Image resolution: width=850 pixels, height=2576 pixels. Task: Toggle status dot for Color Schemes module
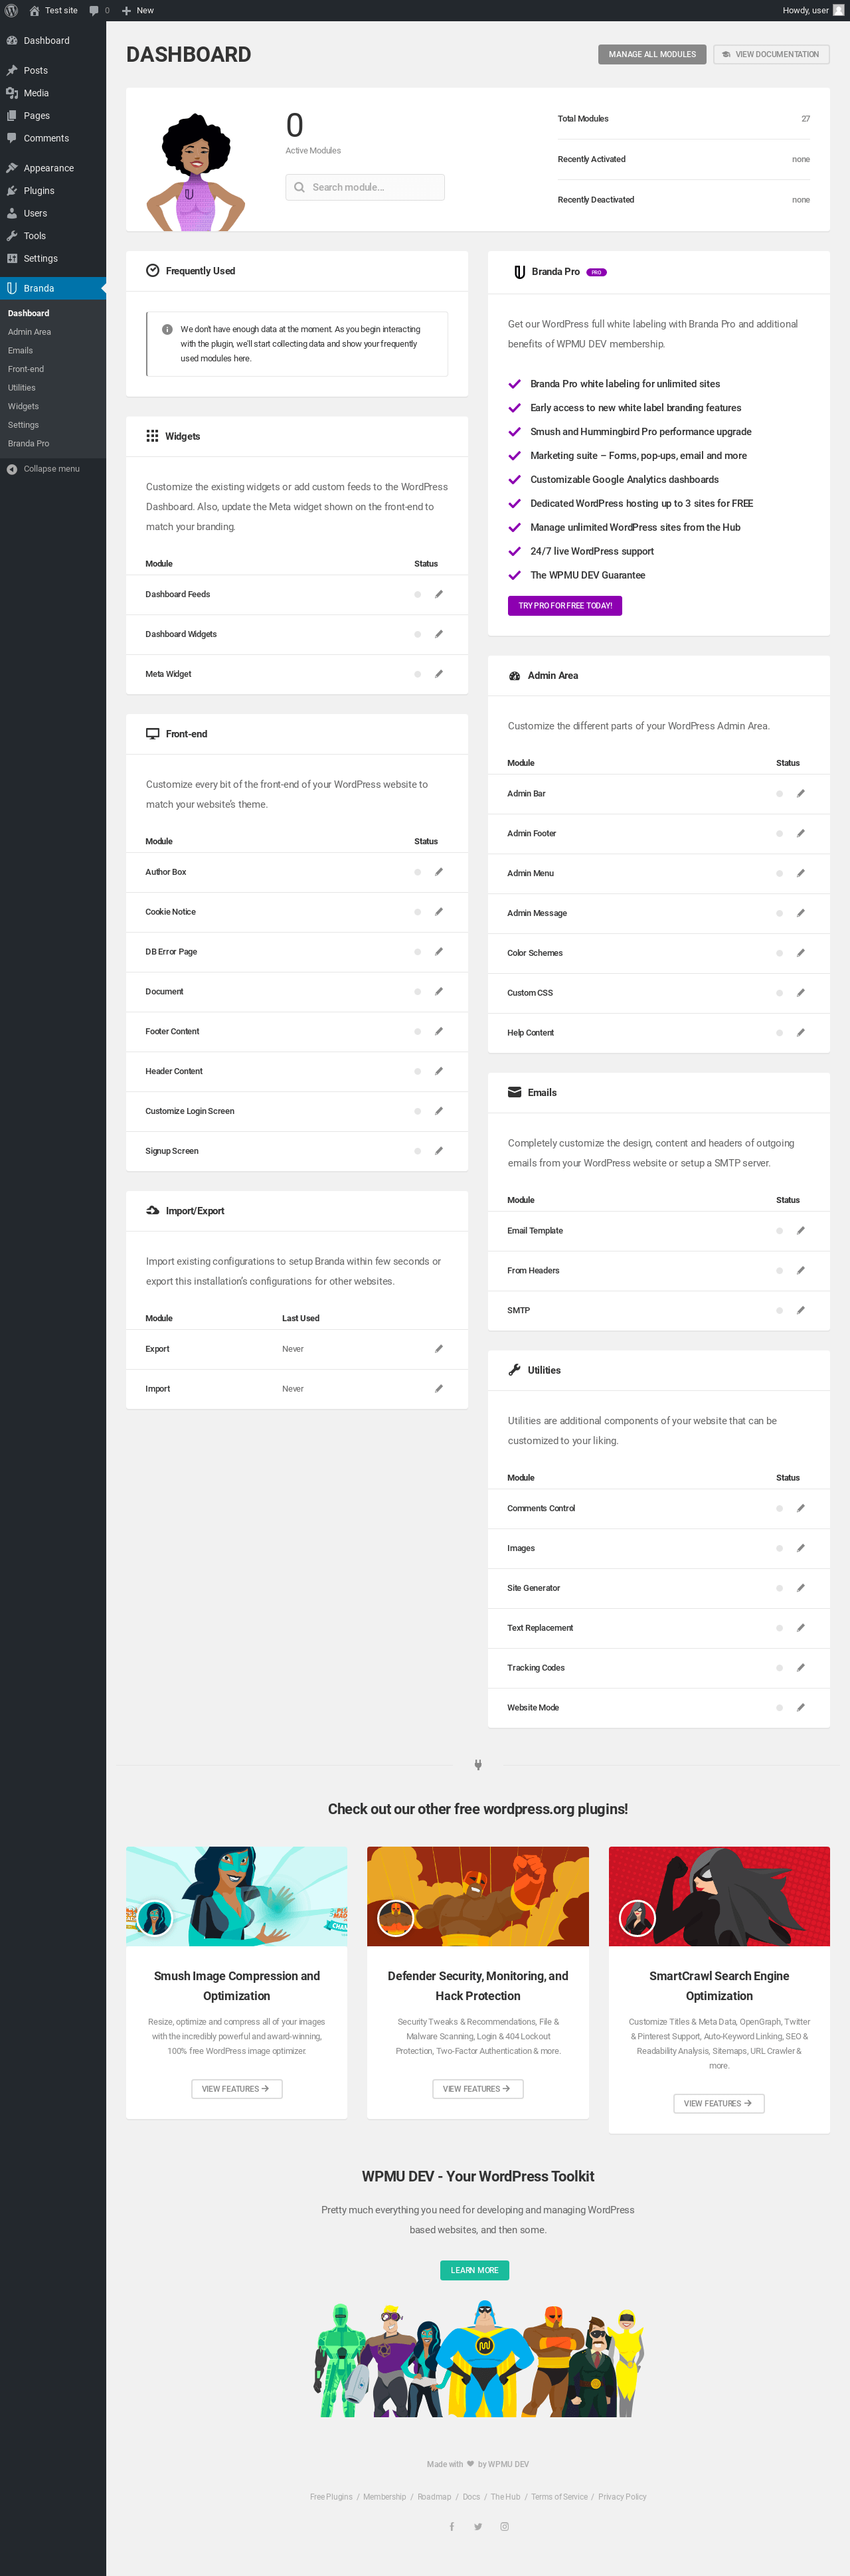[x=779, y=953]
